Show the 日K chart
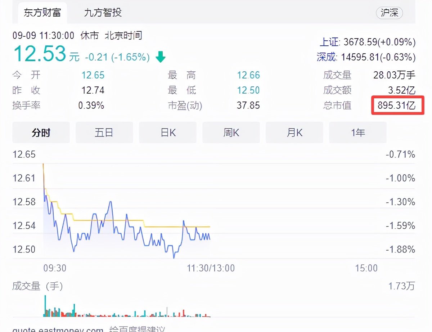Screen dimensions: 432x332 pos(168,133)
